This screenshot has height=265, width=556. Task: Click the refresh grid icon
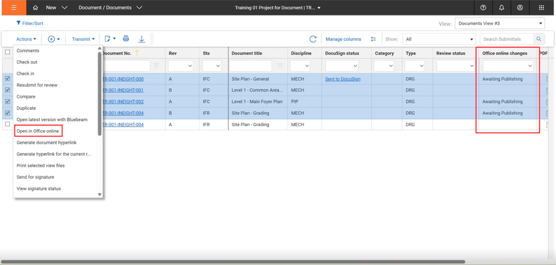click(x=313, y=39)
